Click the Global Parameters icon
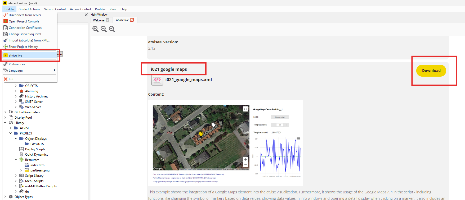465x200 pixels. click(11, 112)
